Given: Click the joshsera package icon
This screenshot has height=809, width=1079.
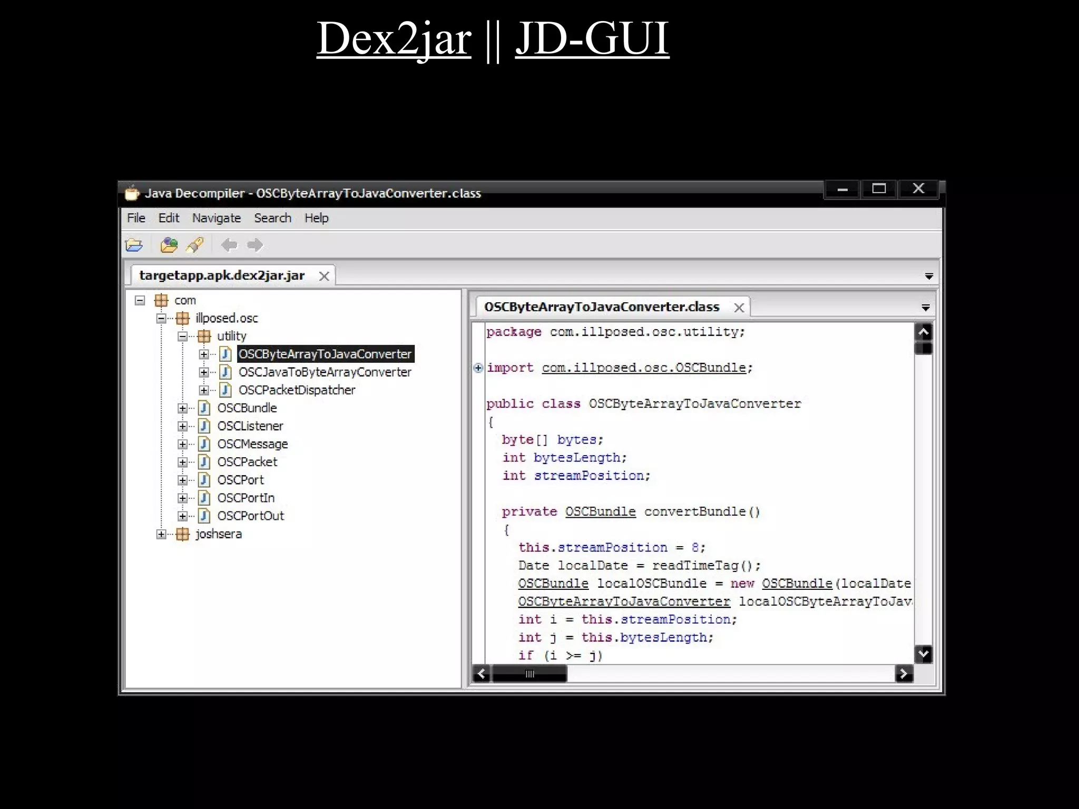Looking at the screenshot, I should tap(183, 534).
